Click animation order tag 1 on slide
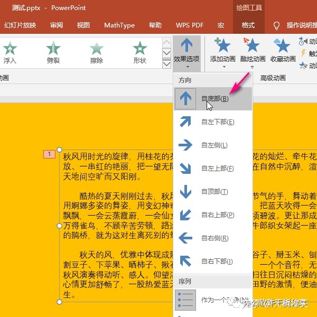The image size is (317, 317). (49, 154)
